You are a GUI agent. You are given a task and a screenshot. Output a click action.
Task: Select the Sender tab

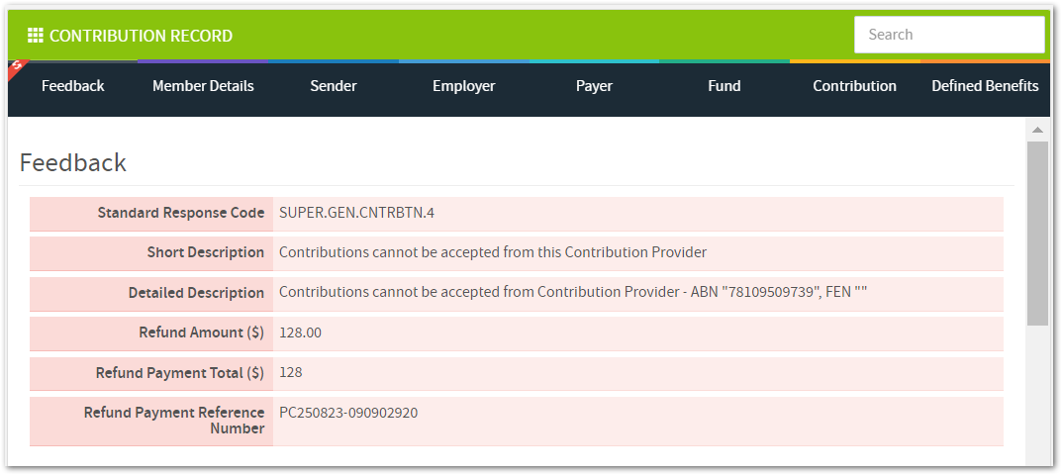(x=334, y=86)
